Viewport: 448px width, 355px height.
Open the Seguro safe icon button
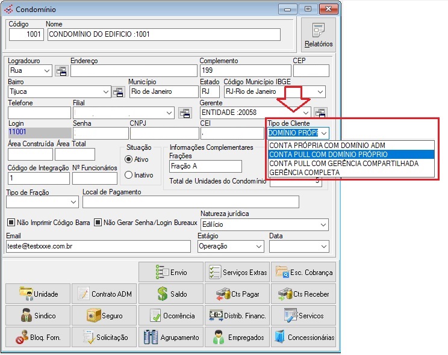point(104,315)
